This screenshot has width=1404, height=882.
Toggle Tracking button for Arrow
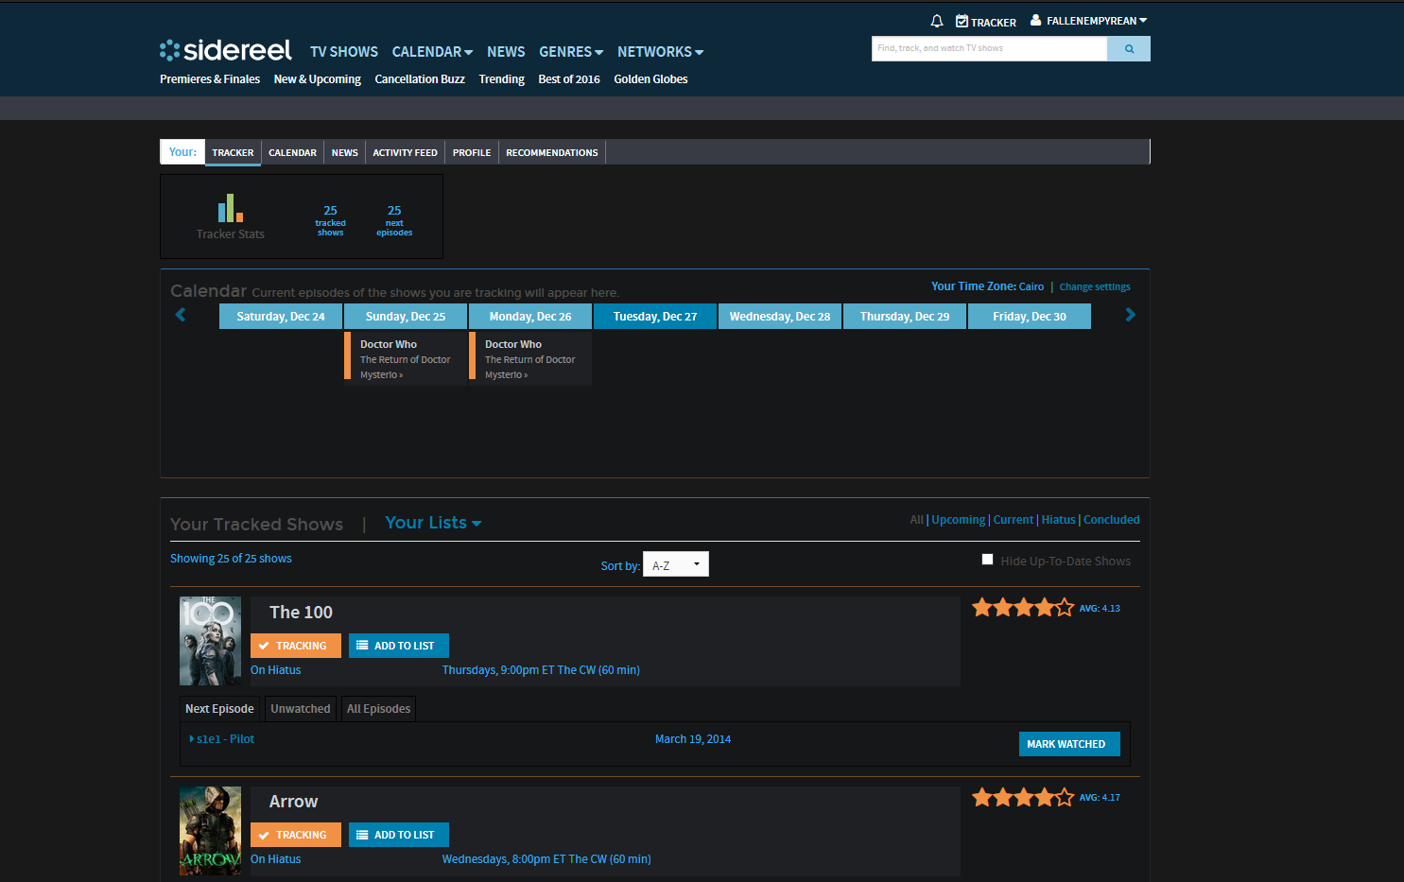pos(295,835)
